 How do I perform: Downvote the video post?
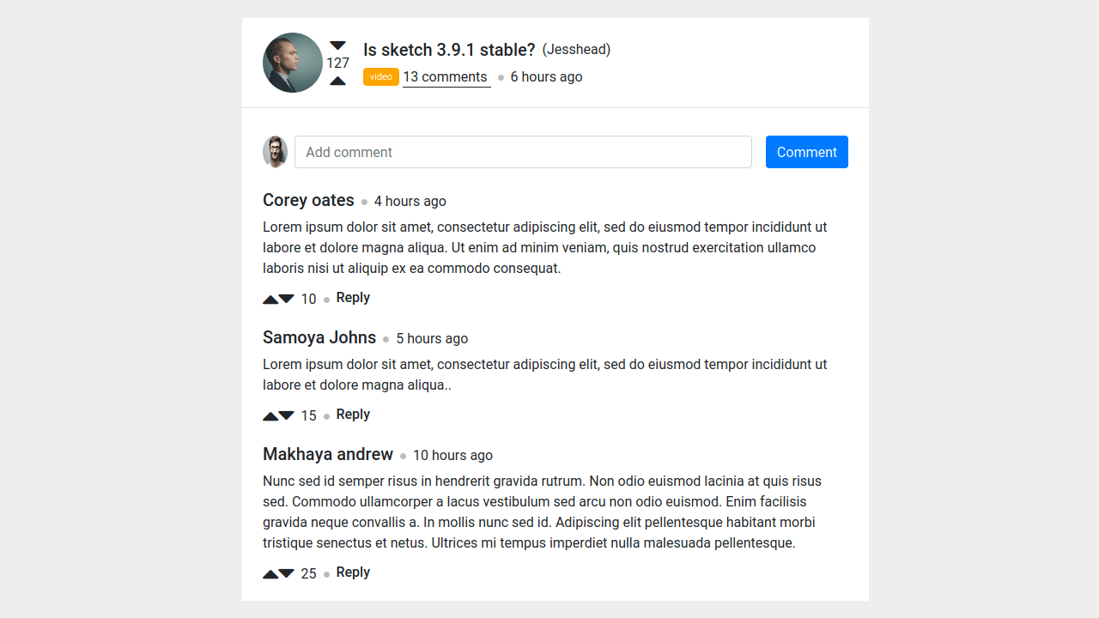coord(337,45)
